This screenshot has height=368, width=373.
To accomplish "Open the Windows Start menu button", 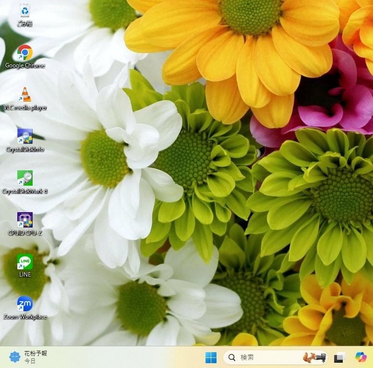I will click(x=211, y=357).
